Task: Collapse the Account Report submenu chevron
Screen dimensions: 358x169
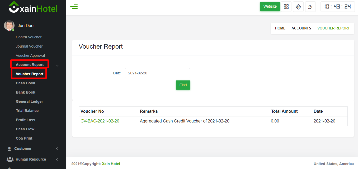Action: [x=57, y=65]
